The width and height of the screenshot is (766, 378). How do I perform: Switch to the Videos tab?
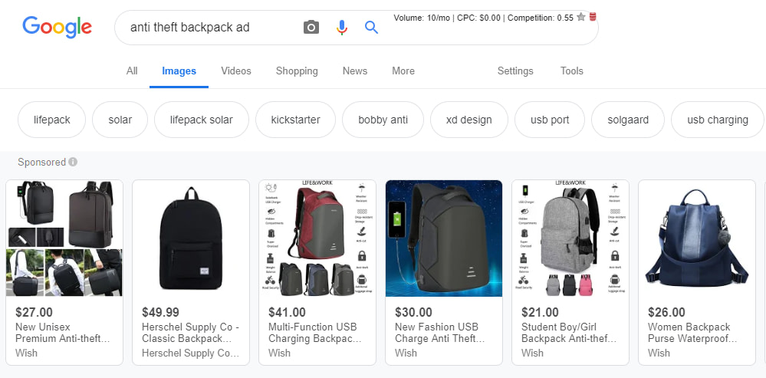(x=236, y=71)
